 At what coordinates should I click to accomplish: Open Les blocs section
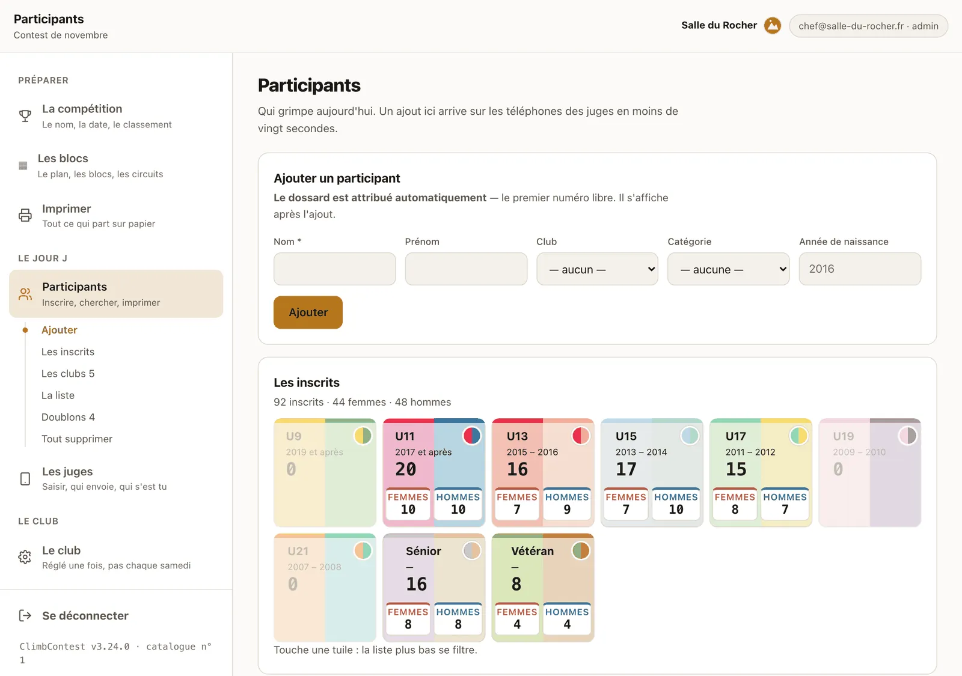[x=116, y=166]
